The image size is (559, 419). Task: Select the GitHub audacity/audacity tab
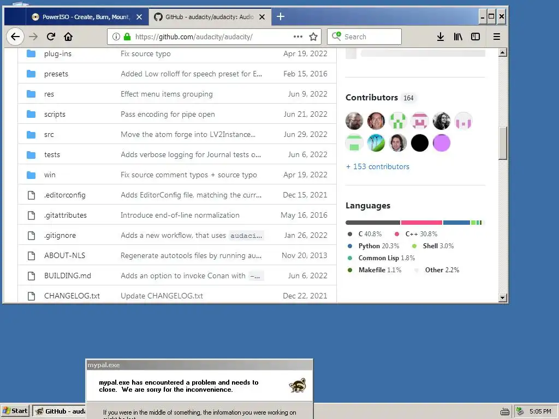tap(210, 17)
